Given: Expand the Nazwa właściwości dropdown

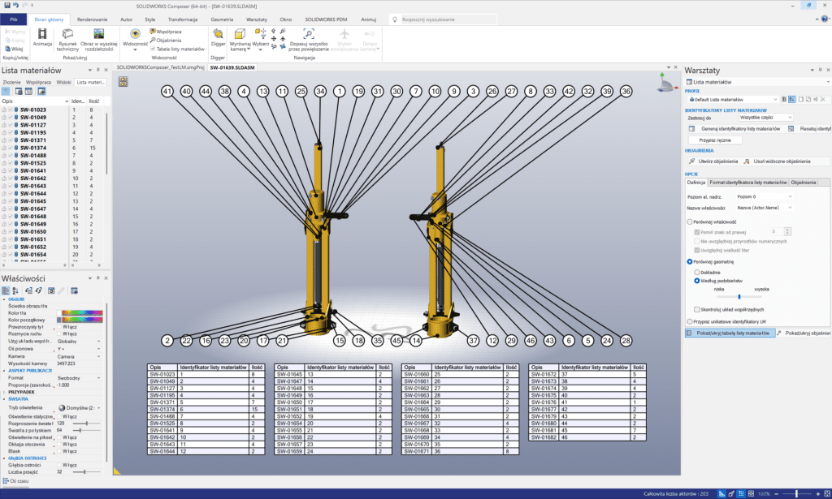Looking at the screenshot, I should [765, 209].
